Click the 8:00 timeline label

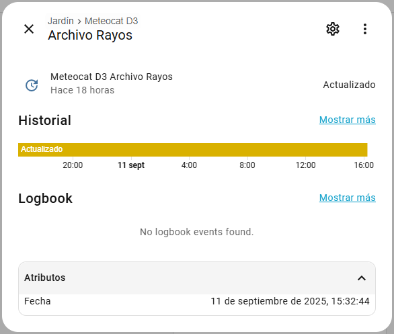click(x=247, y=165)
